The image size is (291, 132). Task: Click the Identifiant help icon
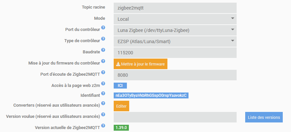coord(103,93)
